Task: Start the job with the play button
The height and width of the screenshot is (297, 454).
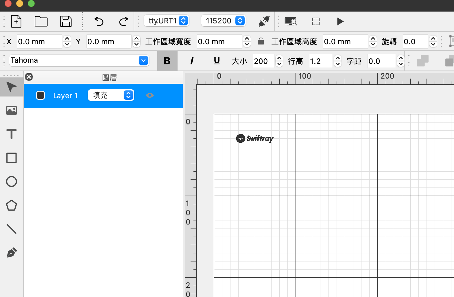Action: tap(340, 21)
